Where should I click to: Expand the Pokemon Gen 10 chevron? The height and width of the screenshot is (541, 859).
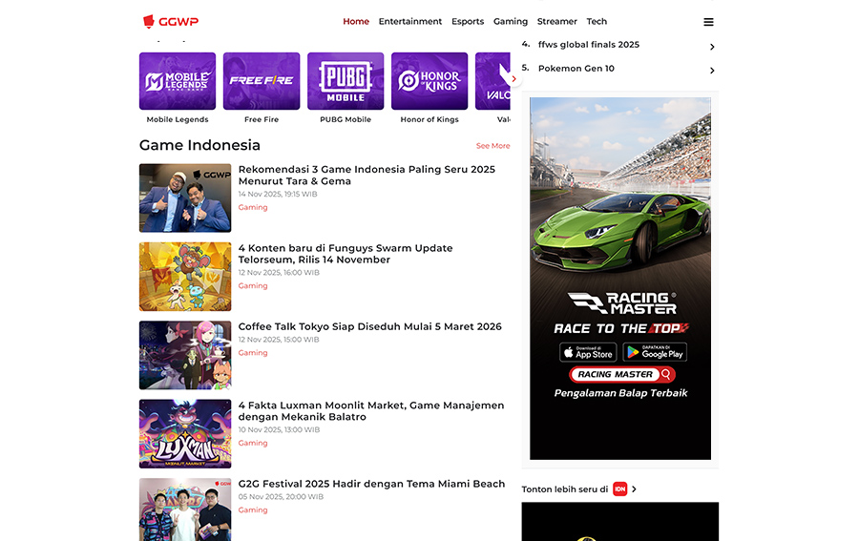712,71
